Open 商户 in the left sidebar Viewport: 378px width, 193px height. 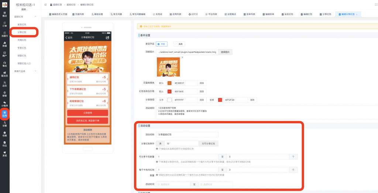pyautogui.click(x=4, y=54)
